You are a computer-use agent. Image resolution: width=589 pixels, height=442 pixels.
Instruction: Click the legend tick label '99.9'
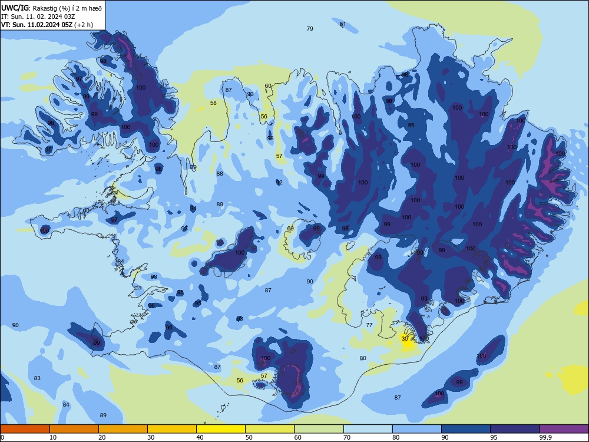pos(545,437)
